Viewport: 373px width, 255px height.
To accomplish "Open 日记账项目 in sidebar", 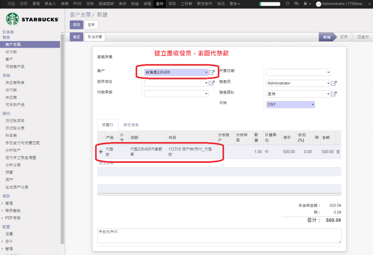I will (x=15, y=121).
